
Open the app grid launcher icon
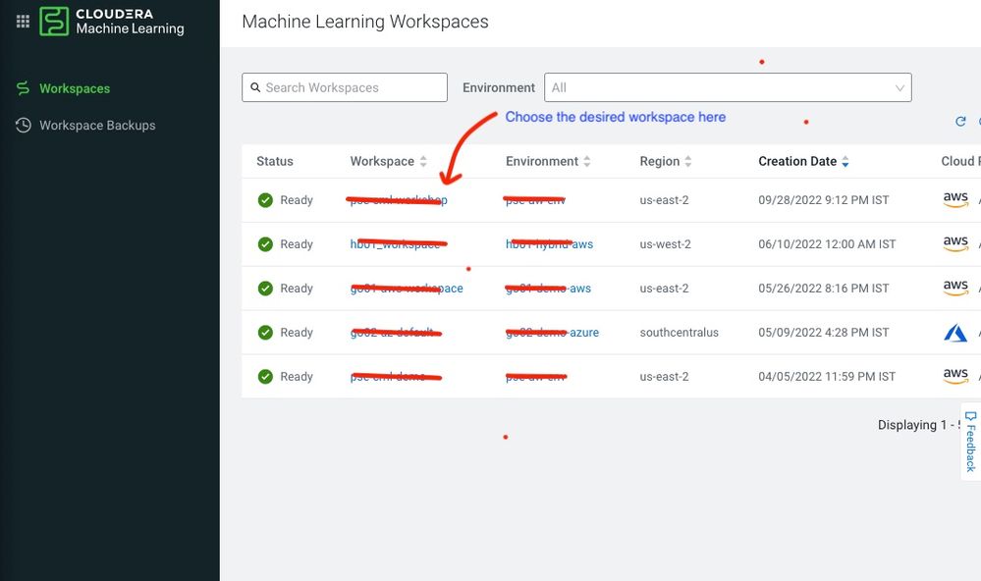tap(23, 22)
